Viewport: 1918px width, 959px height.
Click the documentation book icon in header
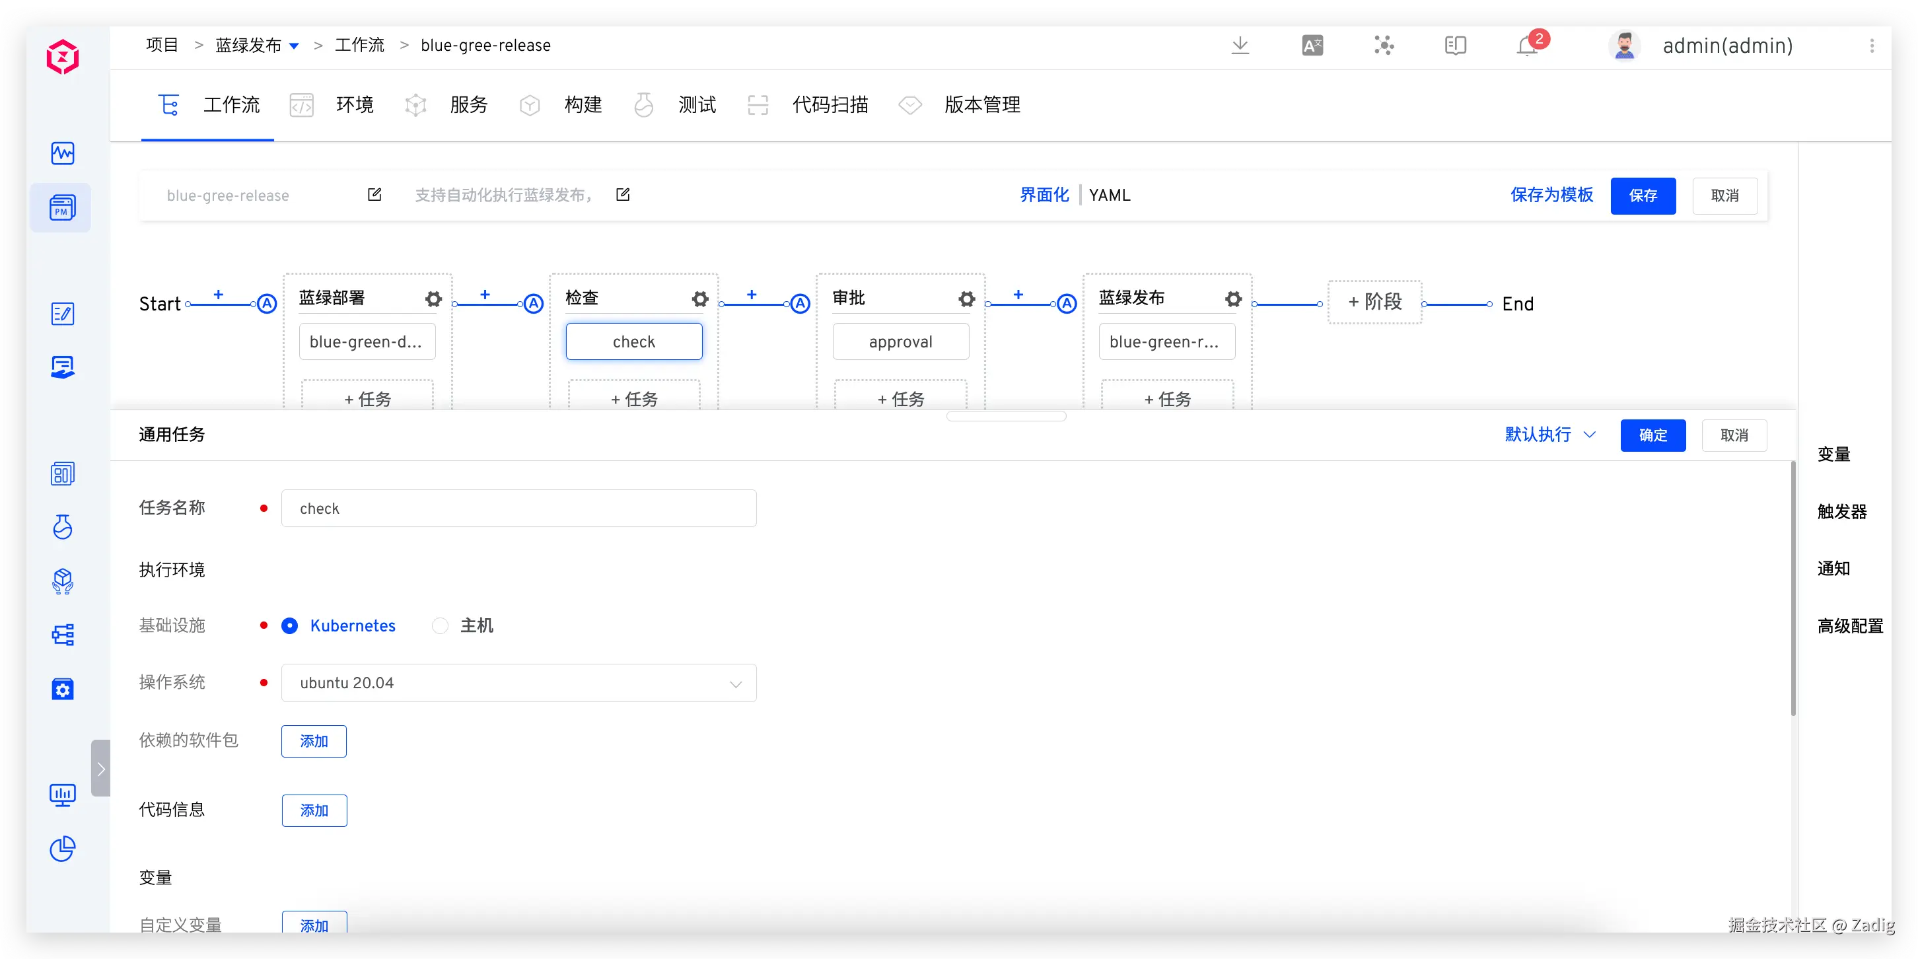tap(1455, 46)
